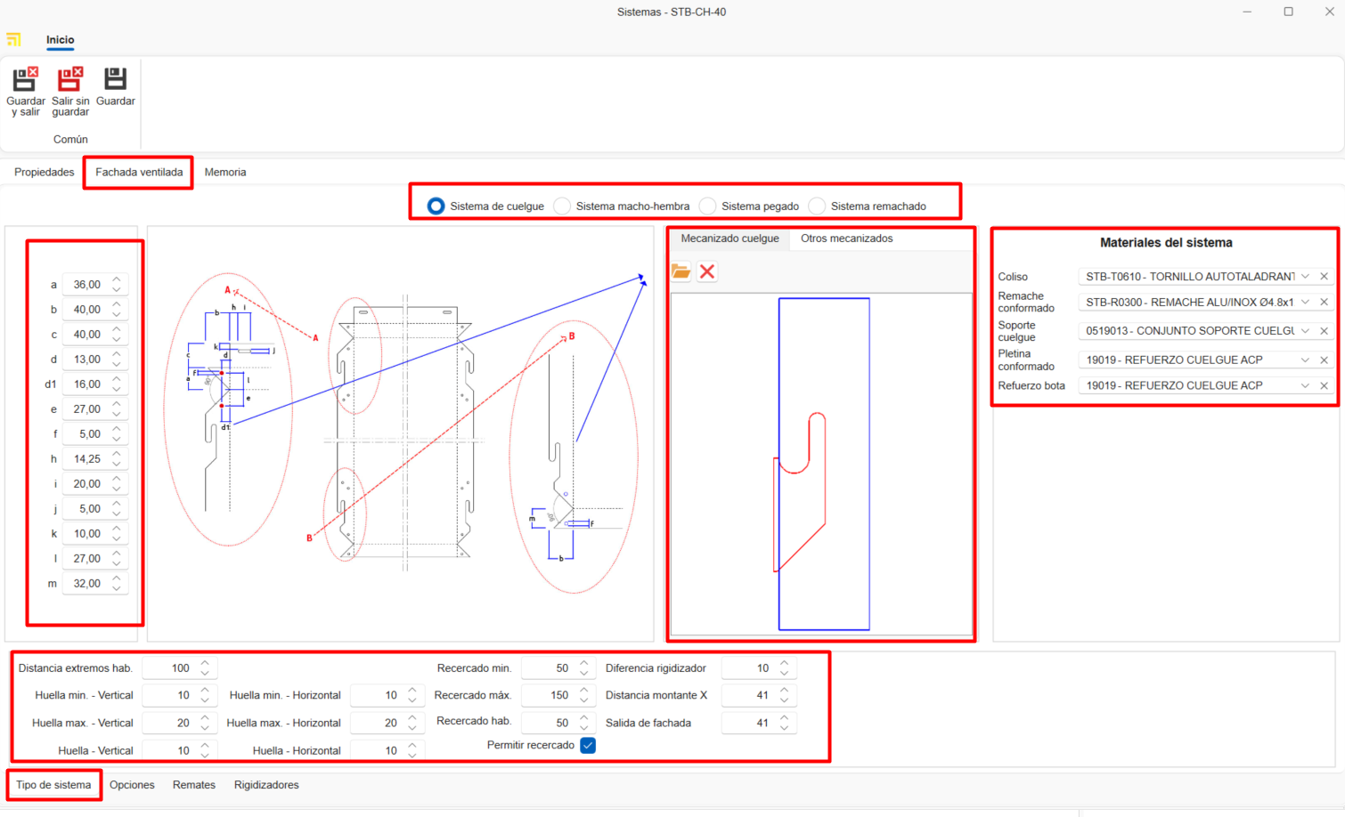
Task: Open the Inicio ribbon tab
Action: 61,40
